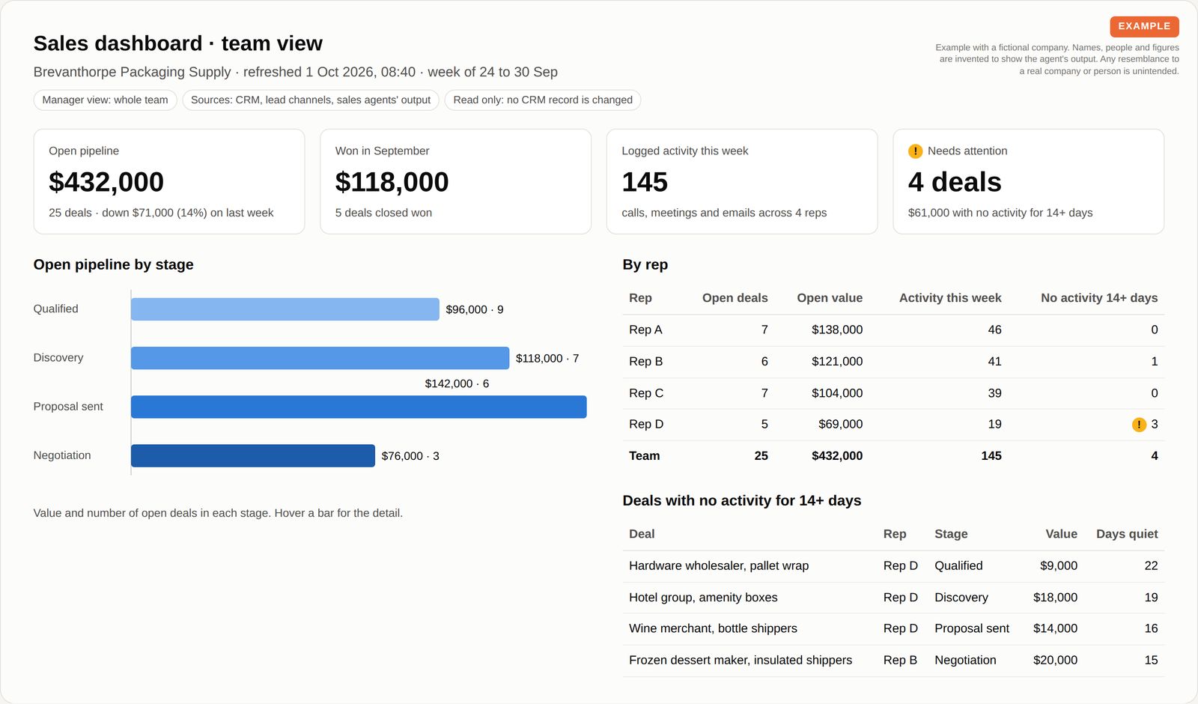Click activity count 39 for Rep C
This screenshot has height=704, width=1198.
point(994,393)
